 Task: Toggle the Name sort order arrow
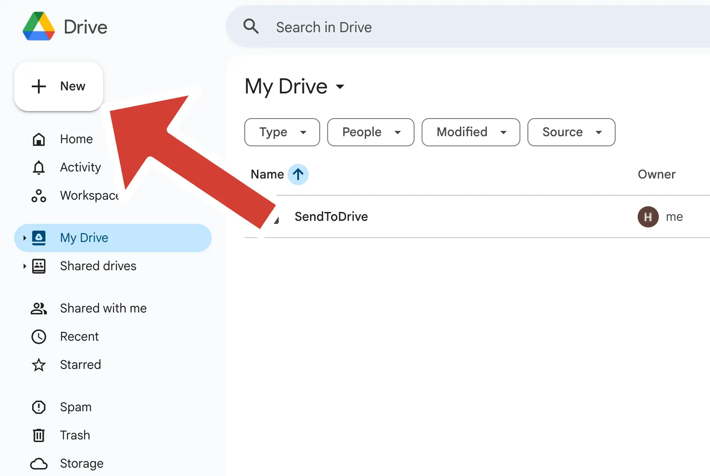point(299,174)
